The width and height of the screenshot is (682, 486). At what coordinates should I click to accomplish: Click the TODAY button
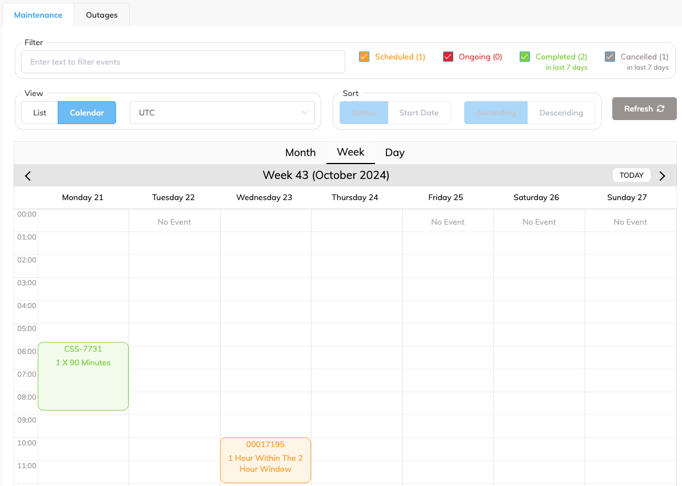(x=631, y=175)
